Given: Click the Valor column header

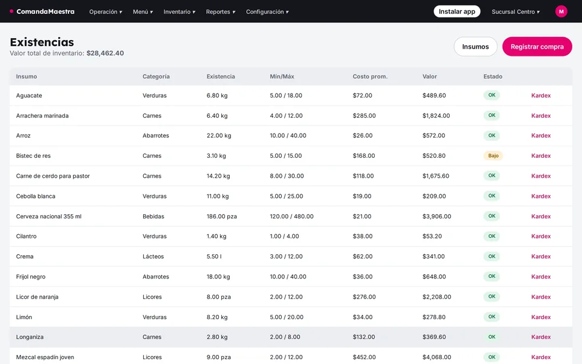Looking at the screenshot, I should pos(429,76).
